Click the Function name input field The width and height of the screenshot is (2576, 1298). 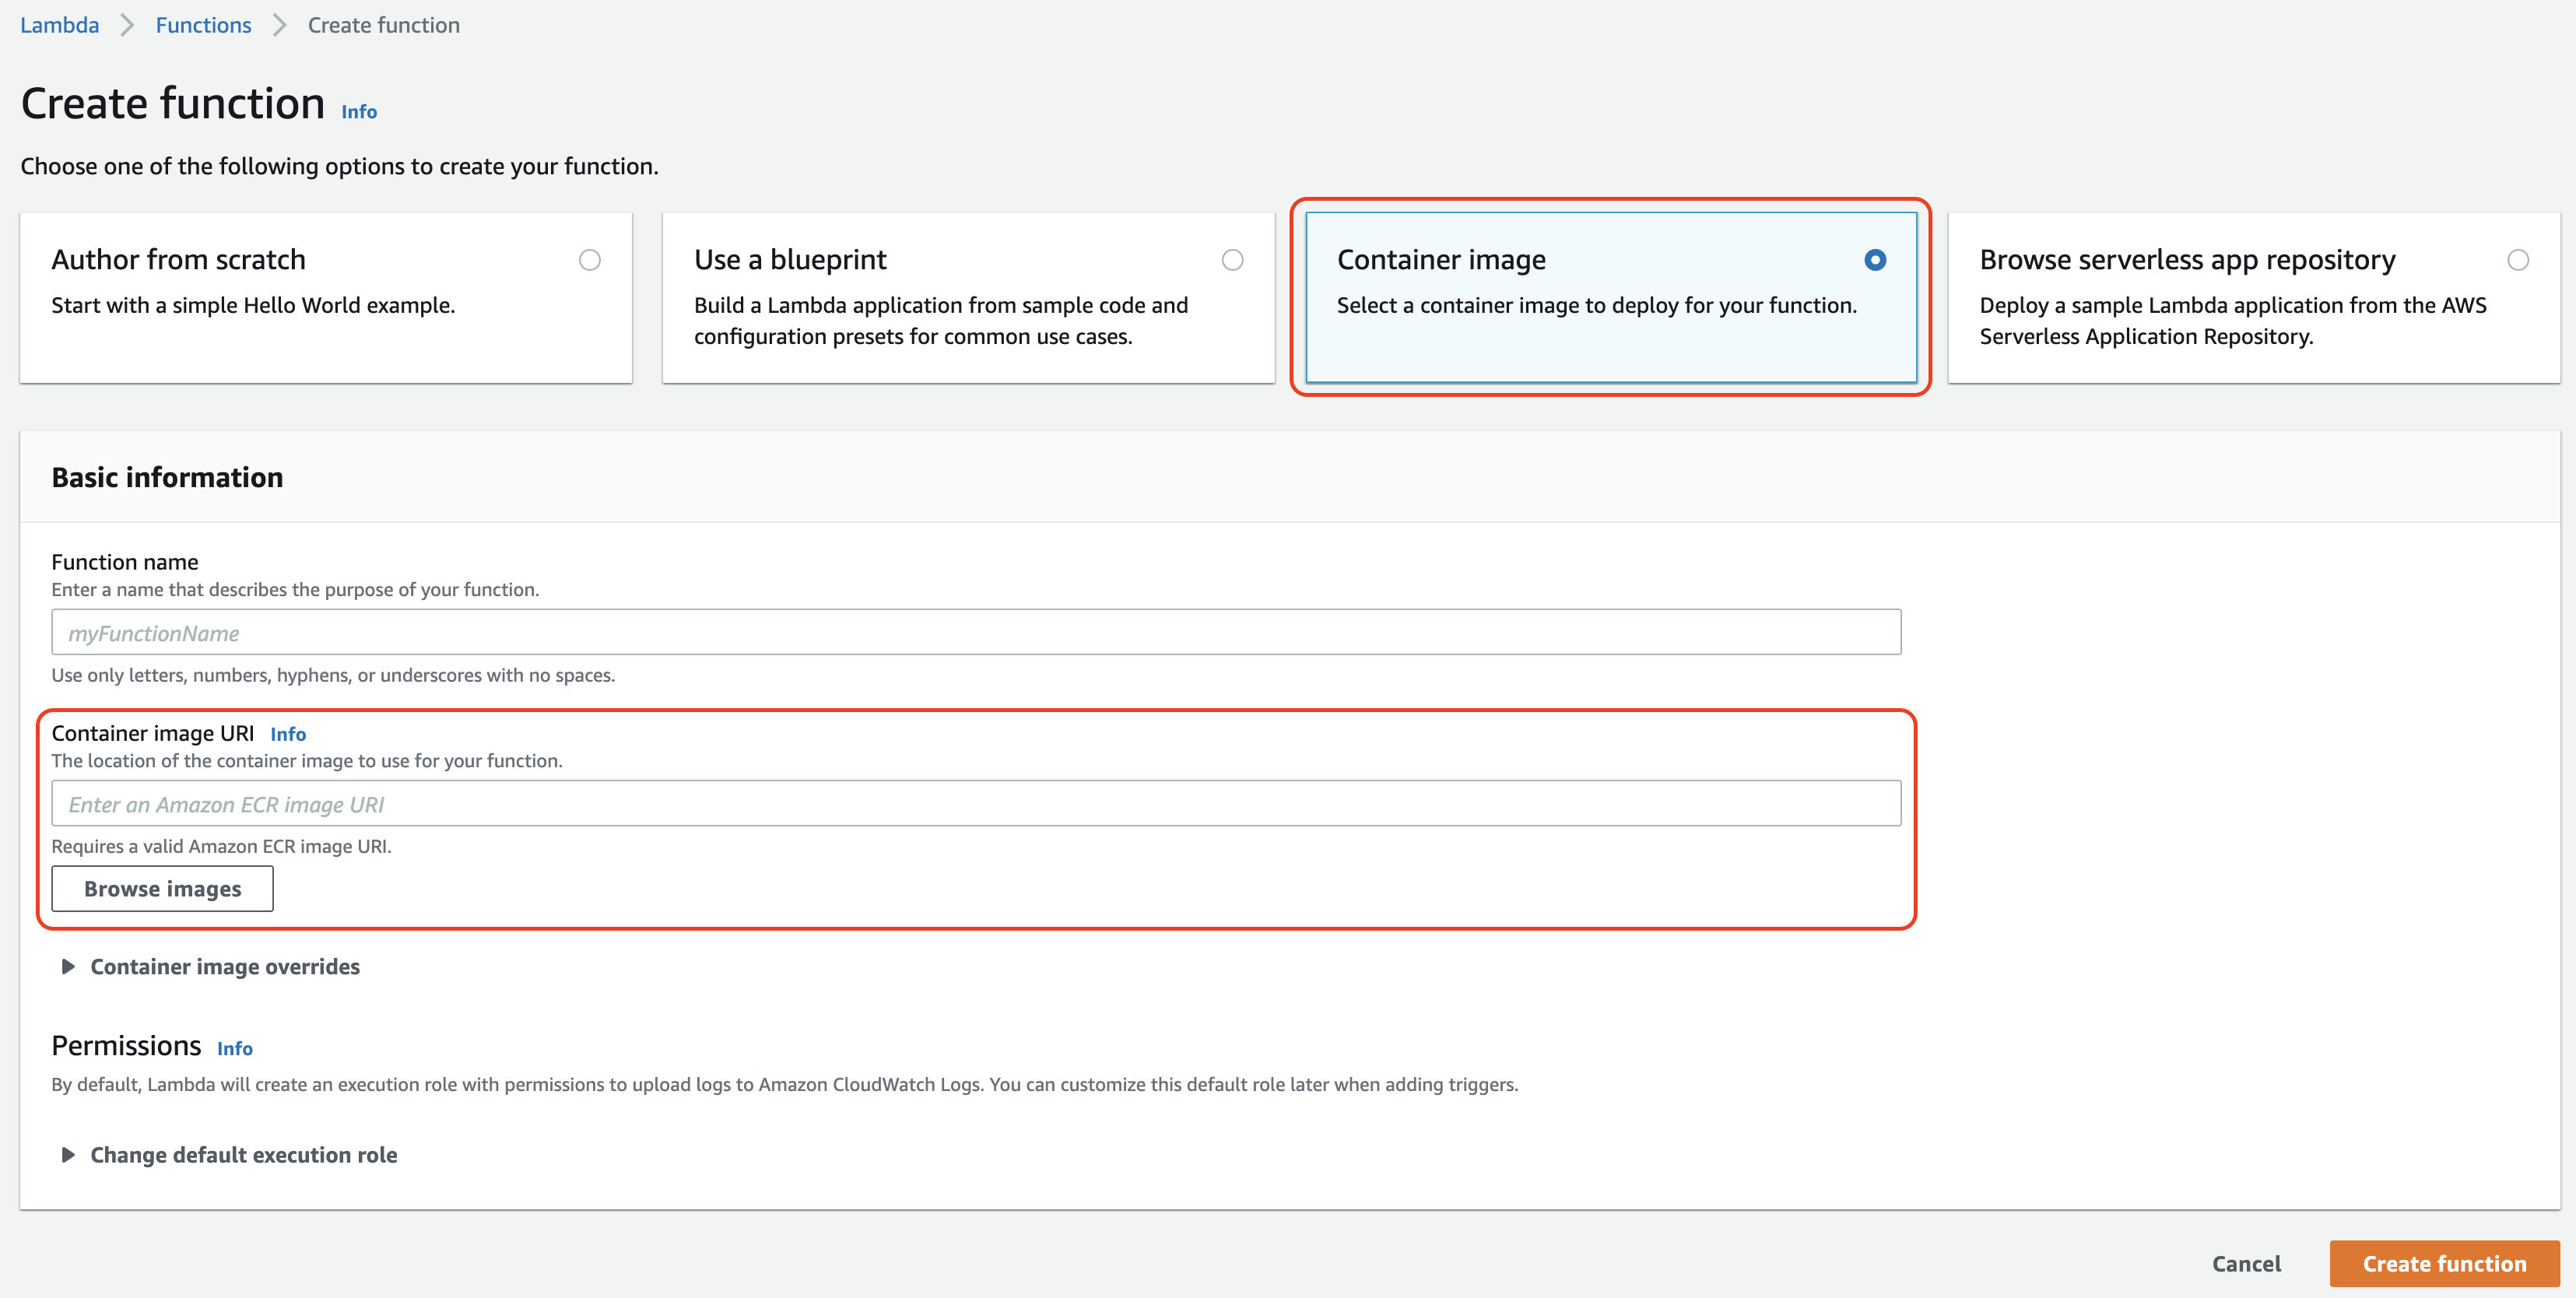tap(975, 632)
